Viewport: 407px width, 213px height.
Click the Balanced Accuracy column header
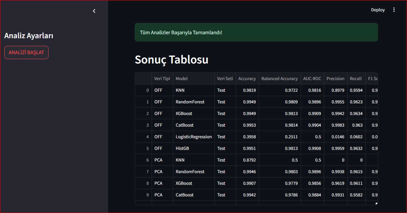click(279, 79)
